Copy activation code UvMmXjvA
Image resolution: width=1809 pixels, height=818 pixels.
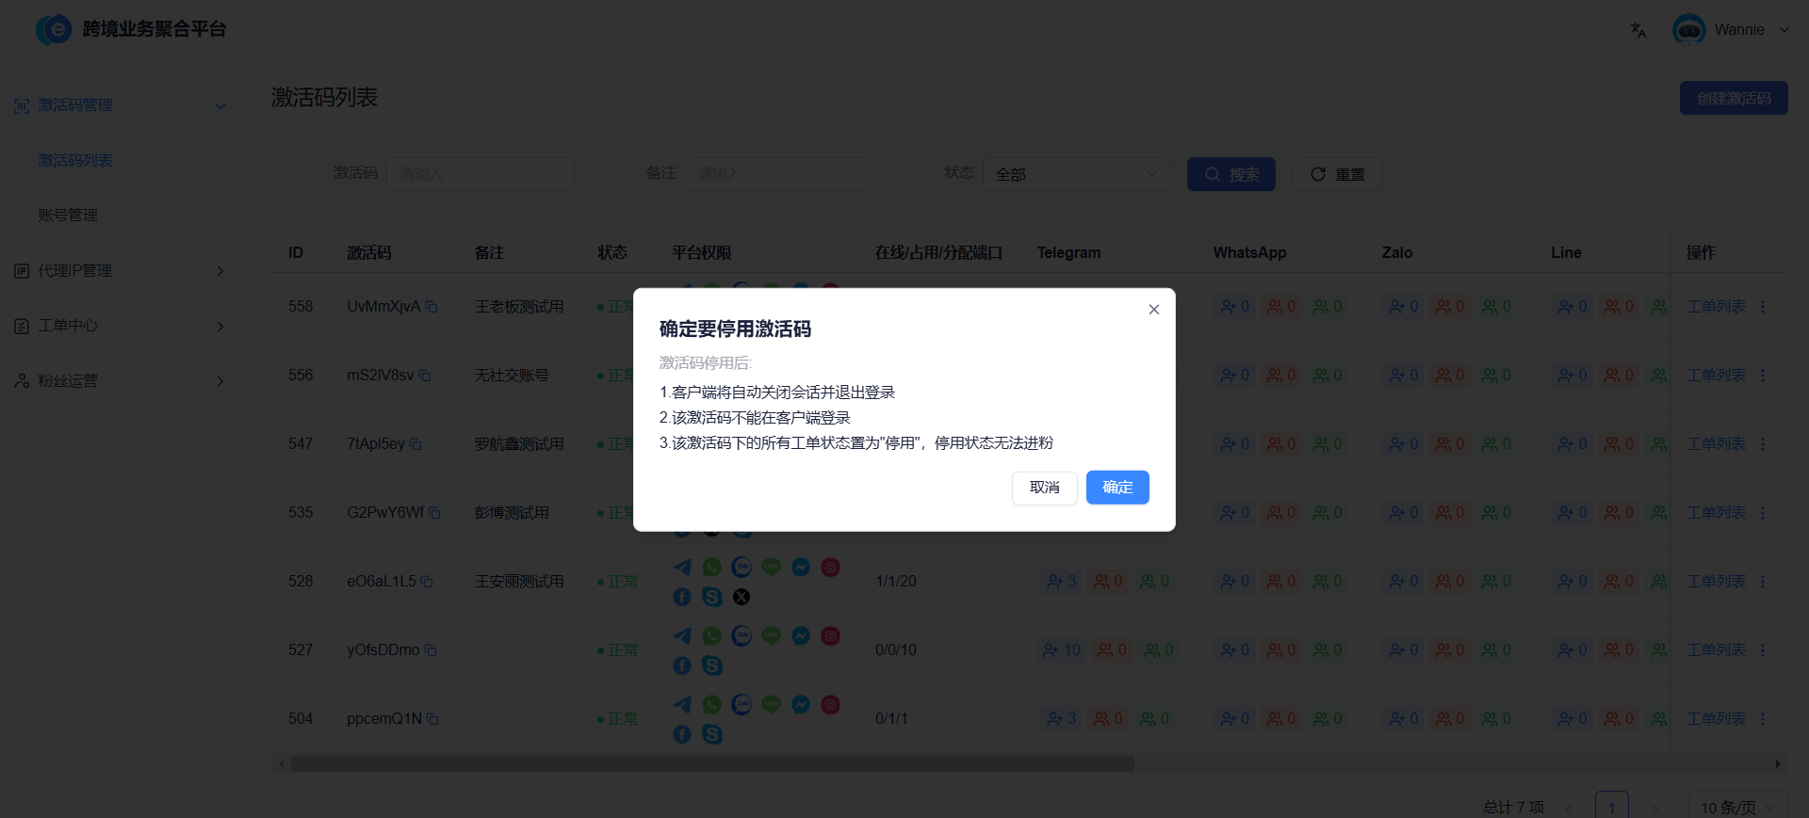click(432, 307)
